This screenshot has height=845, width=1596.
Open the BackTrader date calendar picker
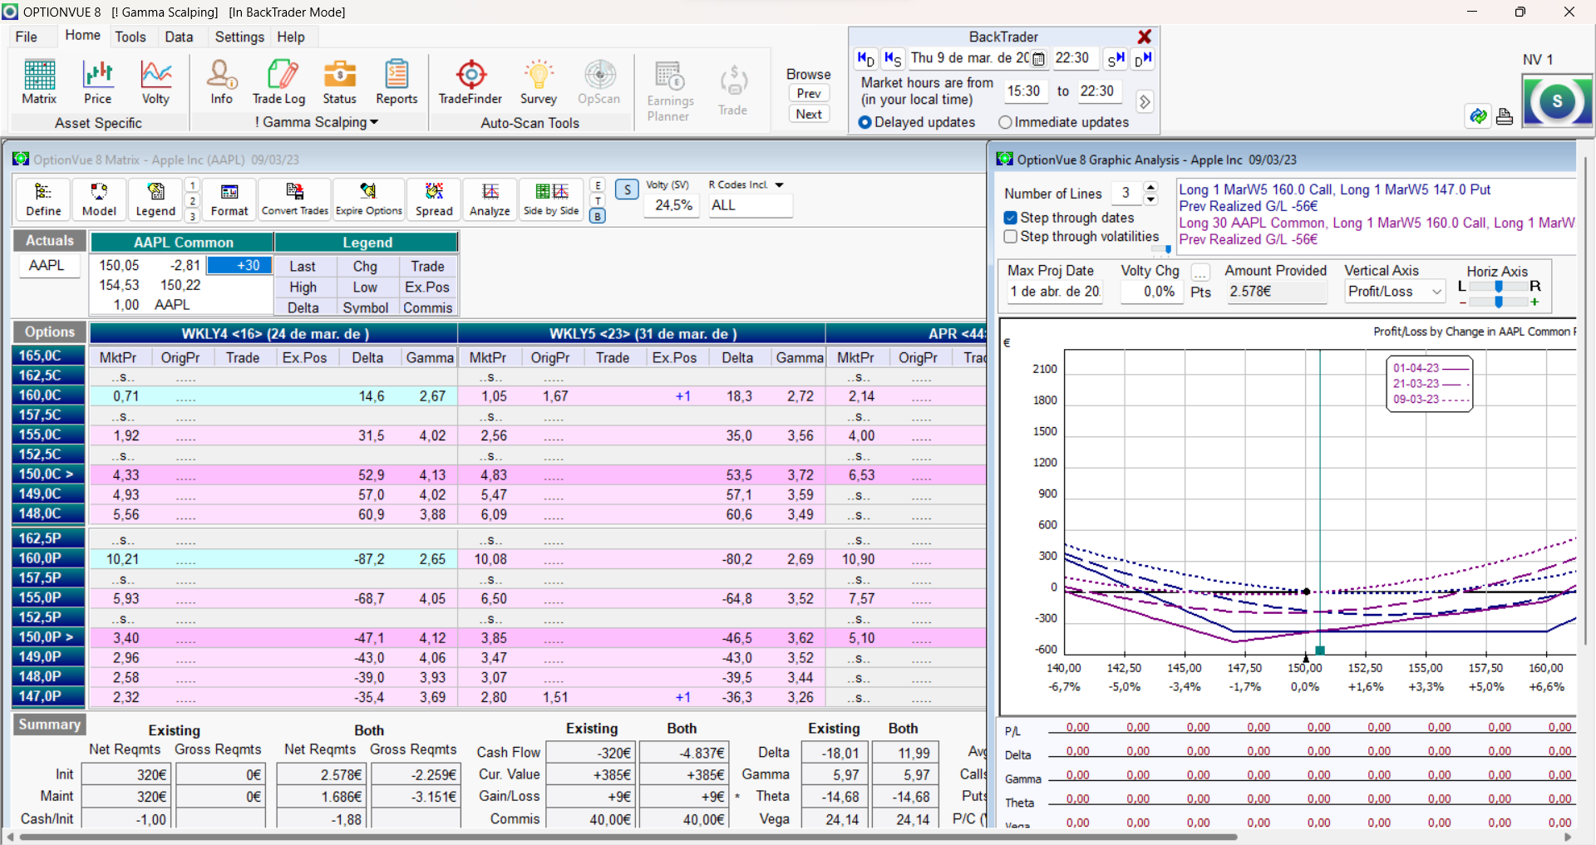pos(1038,59)
